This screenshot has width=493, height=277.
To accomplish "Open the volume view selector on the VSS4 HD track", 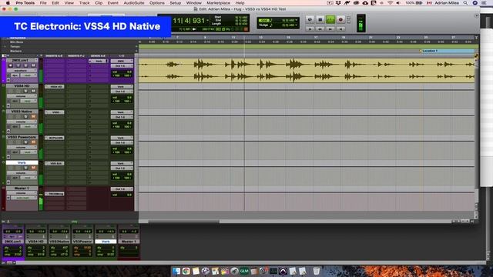I will point(22,96).
